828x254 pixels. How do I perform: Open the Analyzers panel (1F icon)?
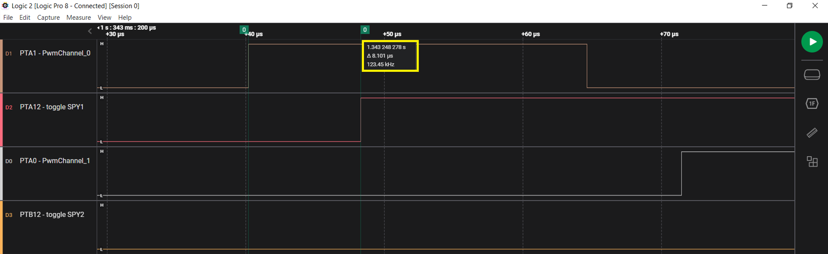(x=812, y=104)
